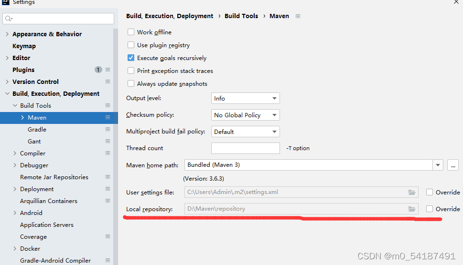Enable Always update snapshots checkbox
The height and width of the screenshot is (265, 463).
click(131, 83)
